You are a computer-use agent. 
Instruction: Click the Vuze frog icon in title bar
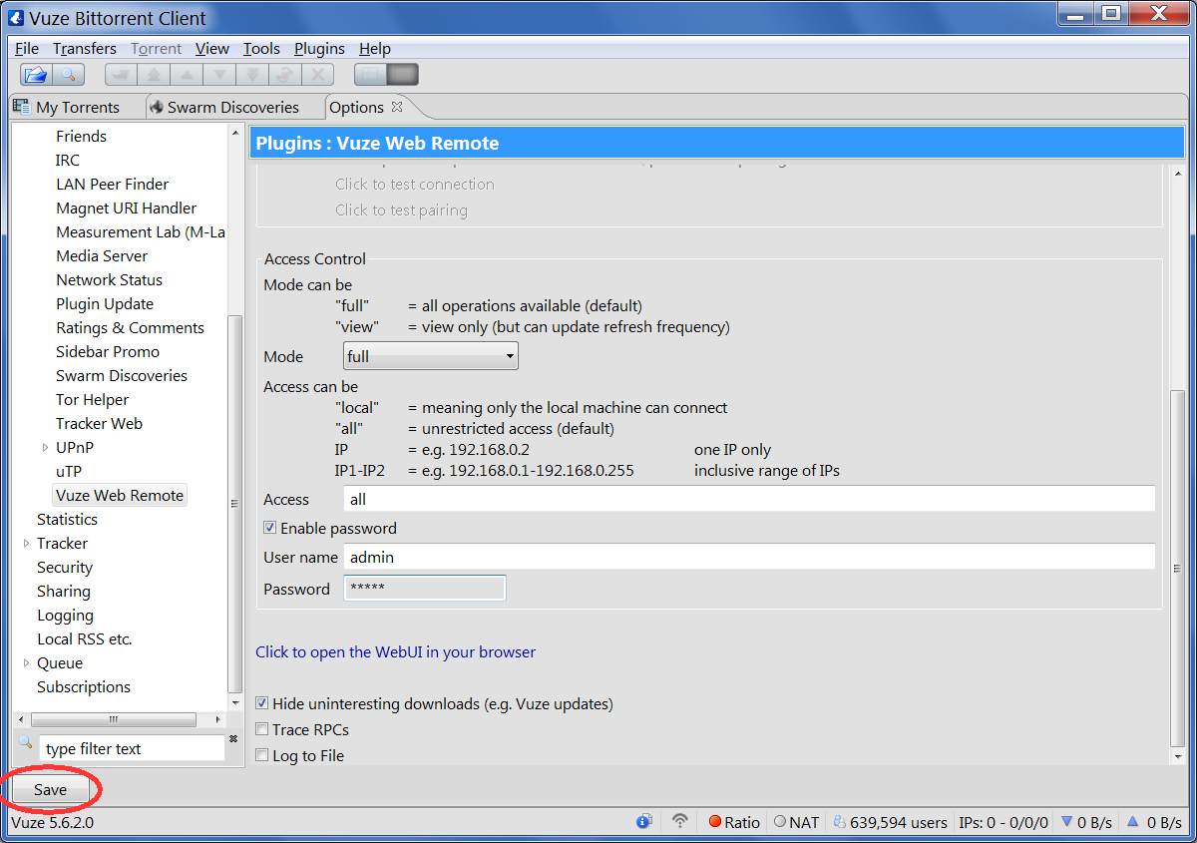click(x=16, y=18)
